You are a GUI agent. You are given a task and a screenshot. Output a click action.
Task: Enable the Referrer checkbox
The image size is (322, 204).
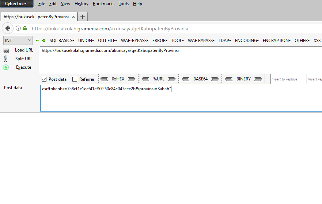coord(75,79)
